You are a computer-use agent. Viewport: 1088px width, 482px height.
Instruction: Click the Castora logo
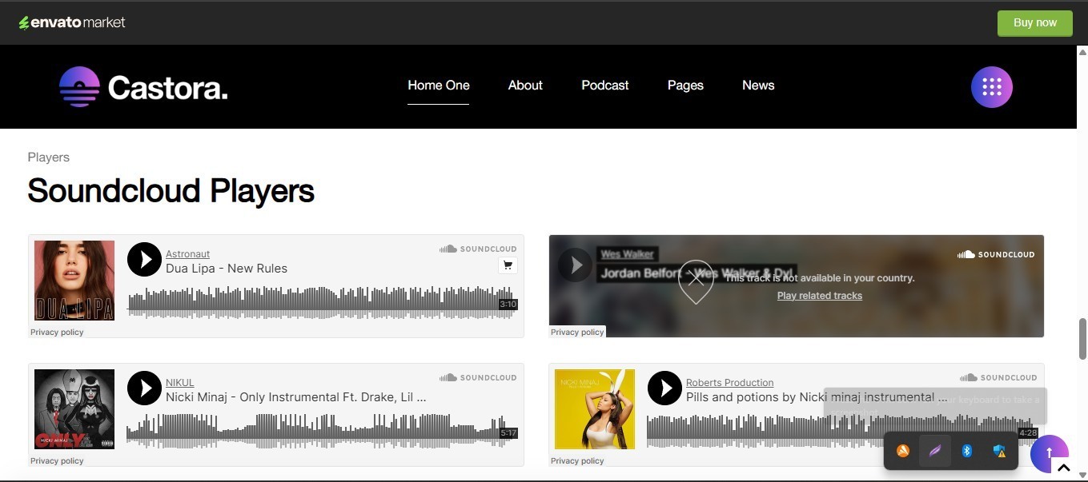pyautogui.click(x=143, y=87)
